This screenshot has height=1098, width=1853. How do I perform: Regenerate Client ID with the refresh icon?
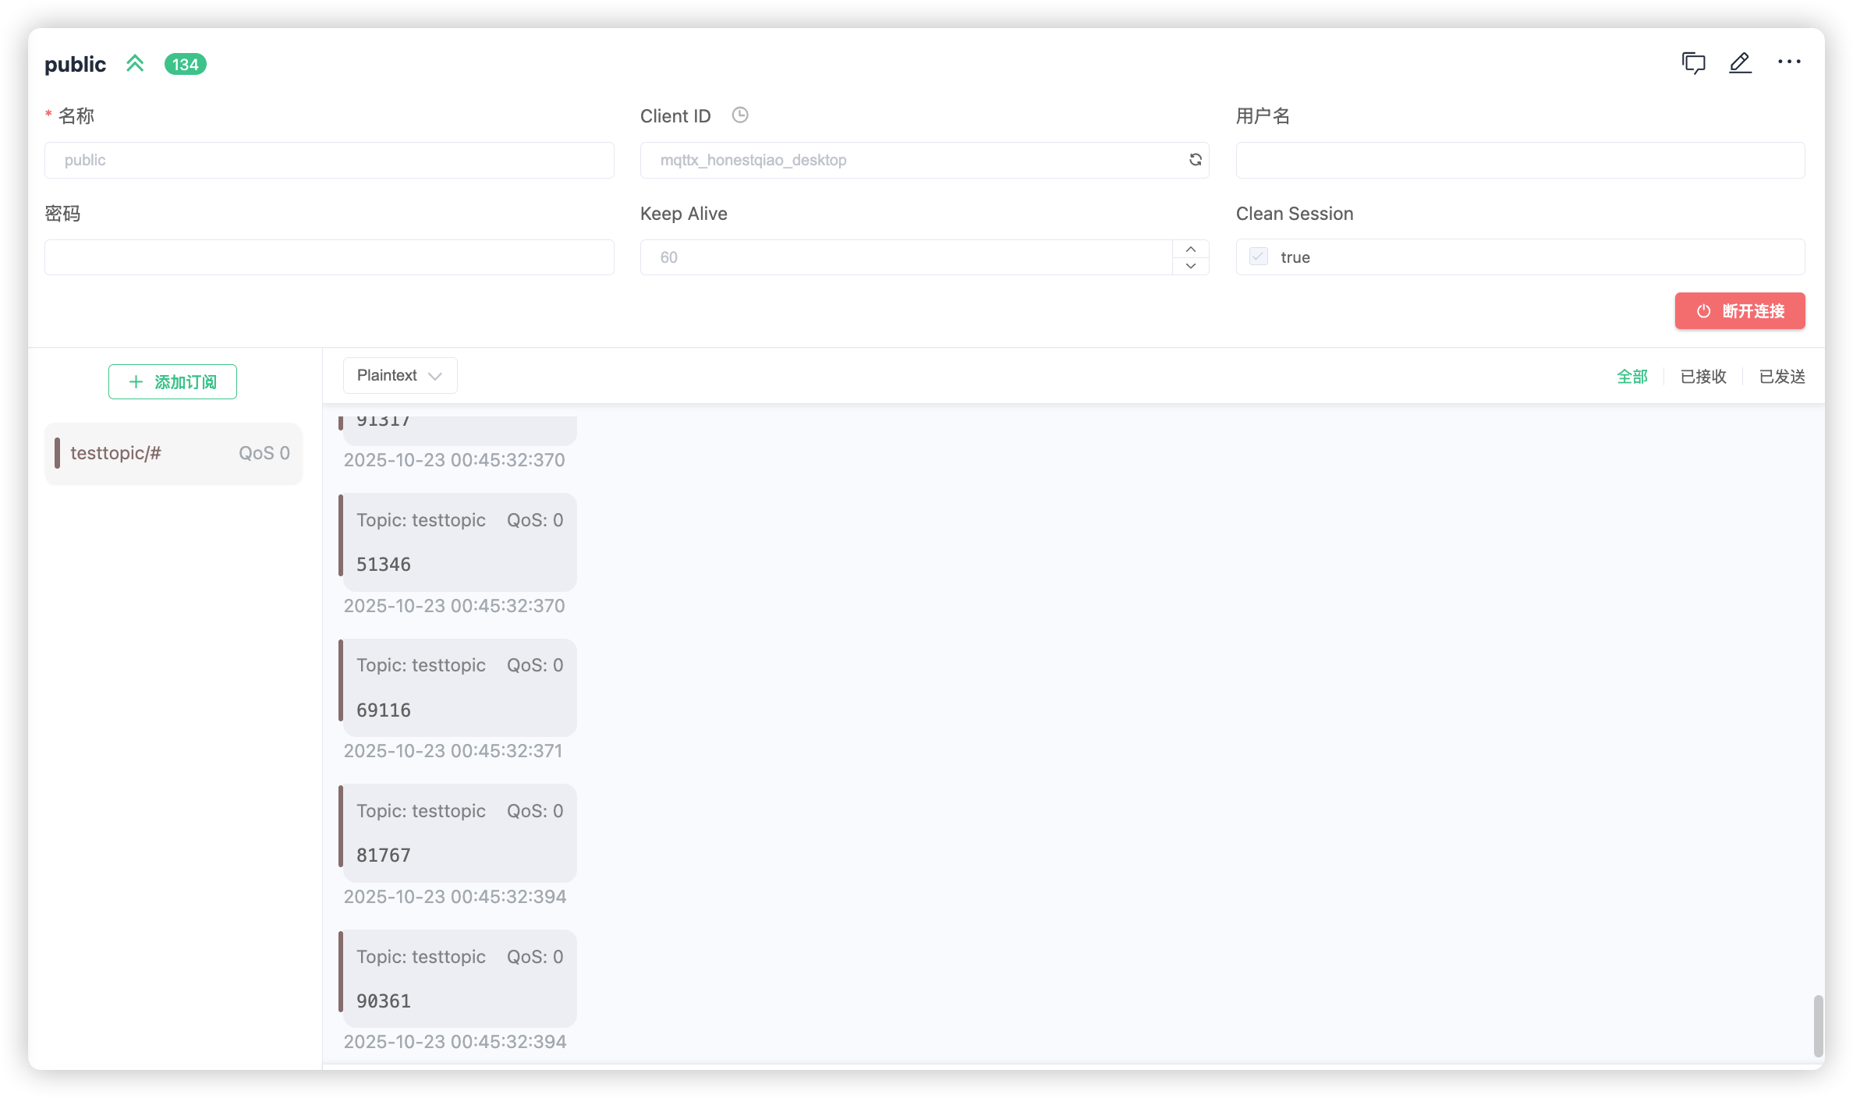(1195, 160)
